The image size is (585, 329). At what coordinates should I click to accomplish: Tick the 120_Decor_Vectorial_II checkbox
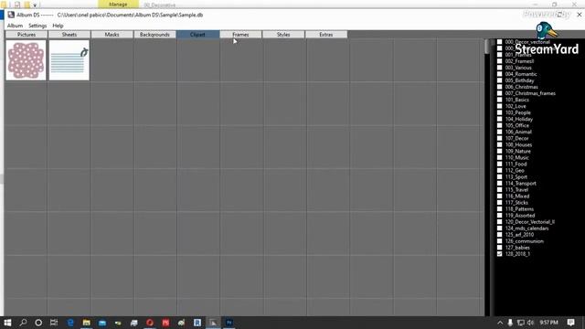point(500,221)
